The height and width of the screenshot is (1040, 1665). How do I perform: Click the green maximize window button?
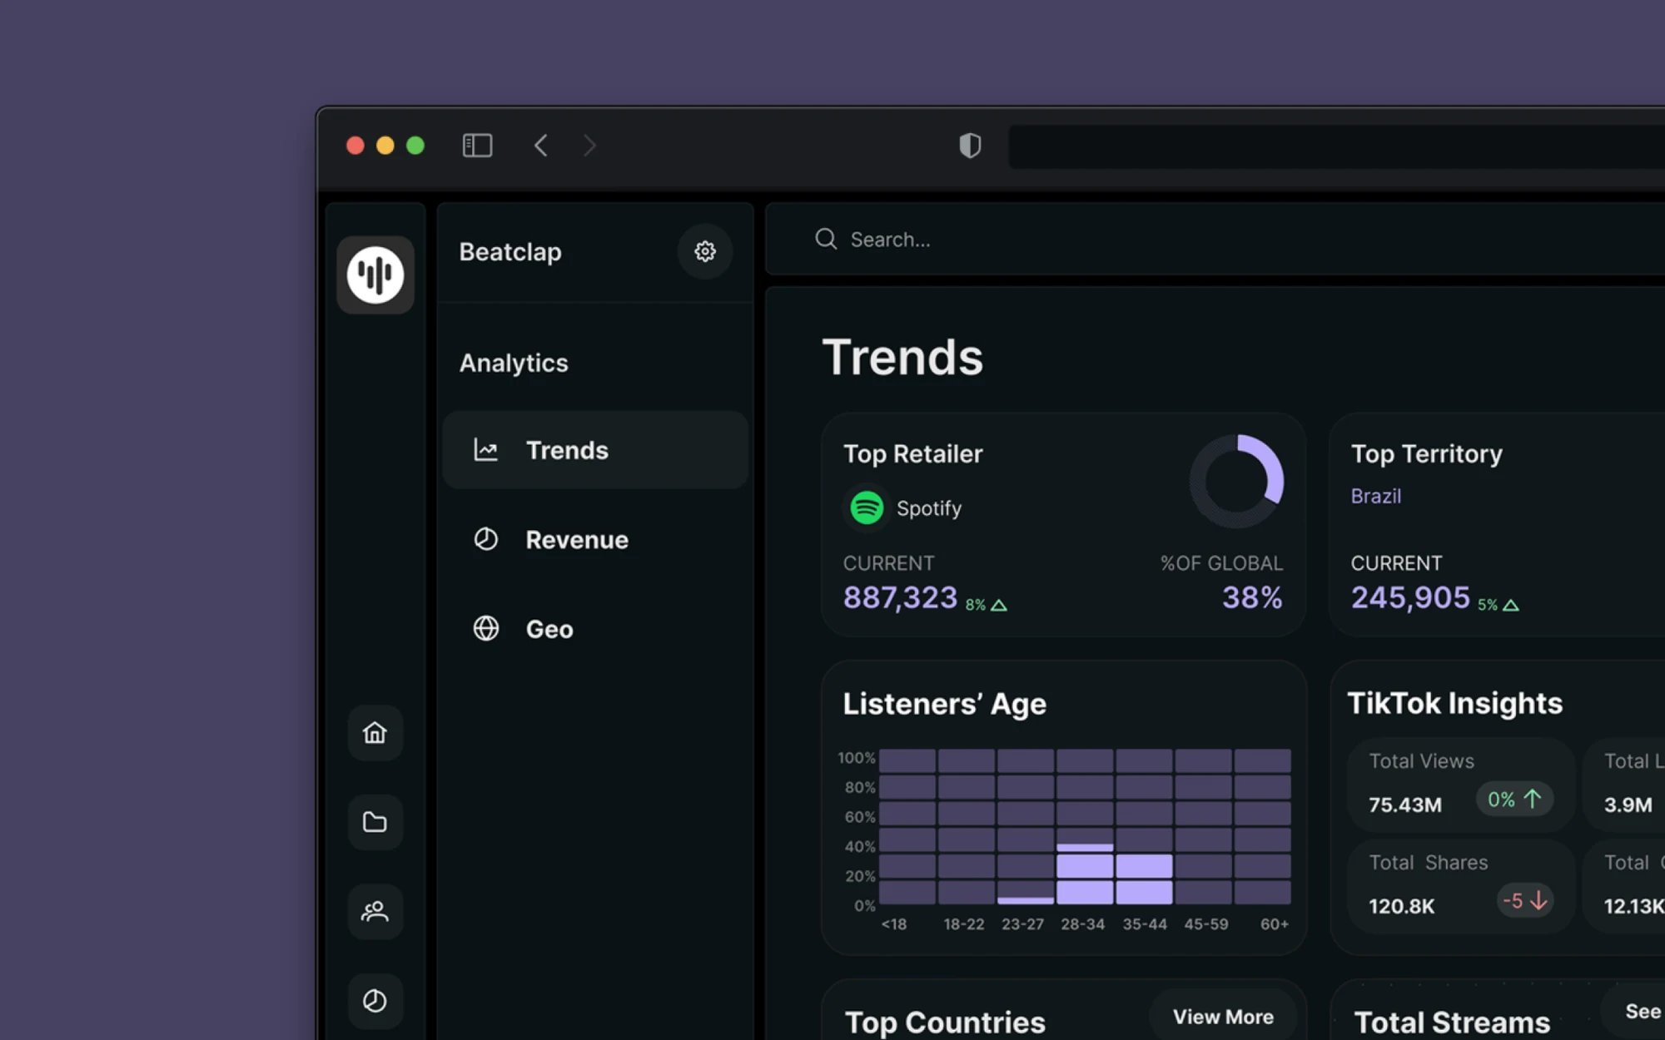point(415,146)
